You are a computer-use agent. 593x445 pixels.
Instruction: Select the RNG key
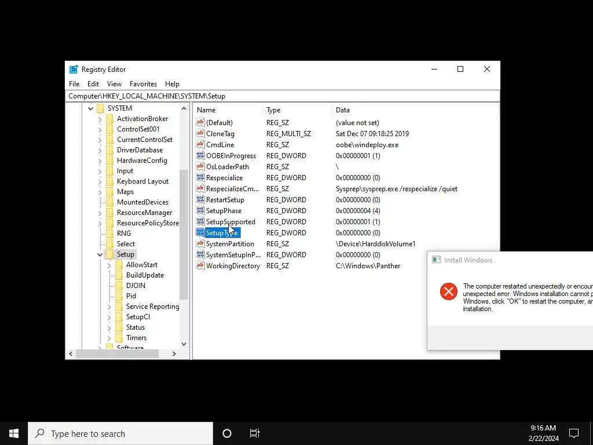click(124, 234)
